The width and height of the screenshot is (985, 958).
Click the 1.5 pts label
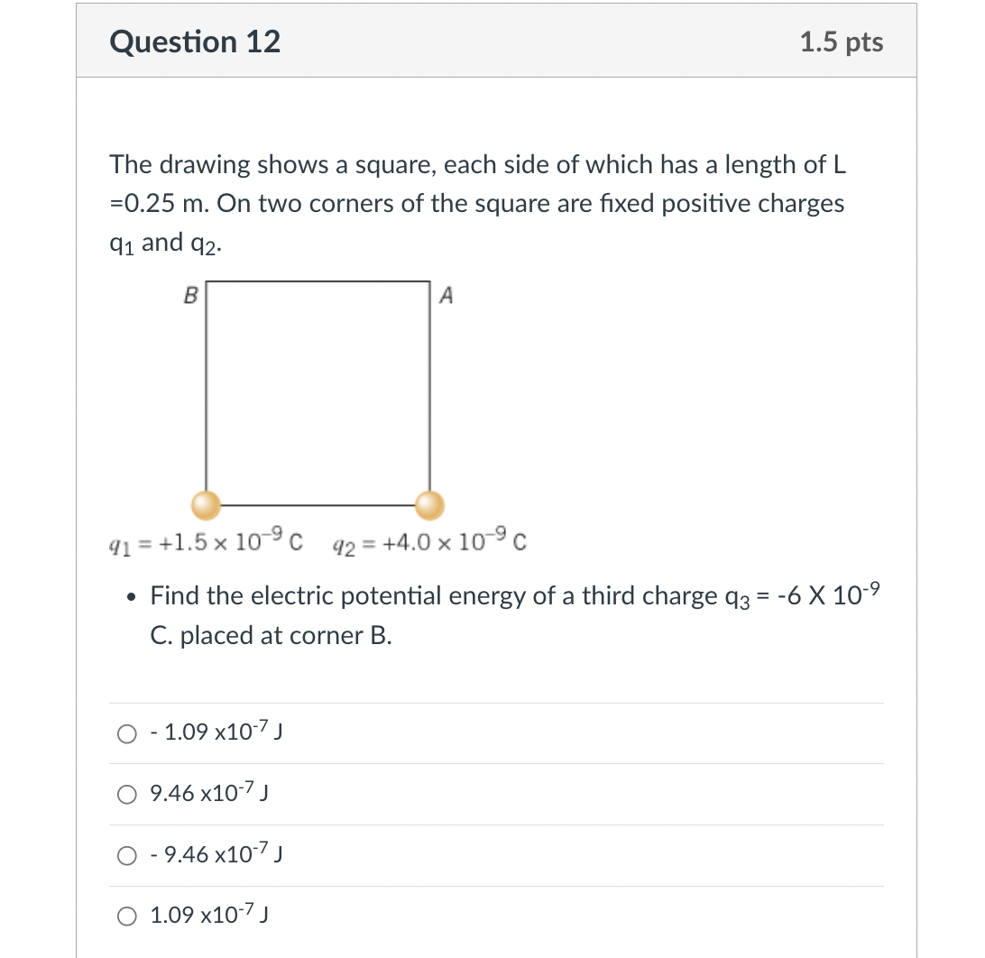pyautogui.click(x=839, y=41)
